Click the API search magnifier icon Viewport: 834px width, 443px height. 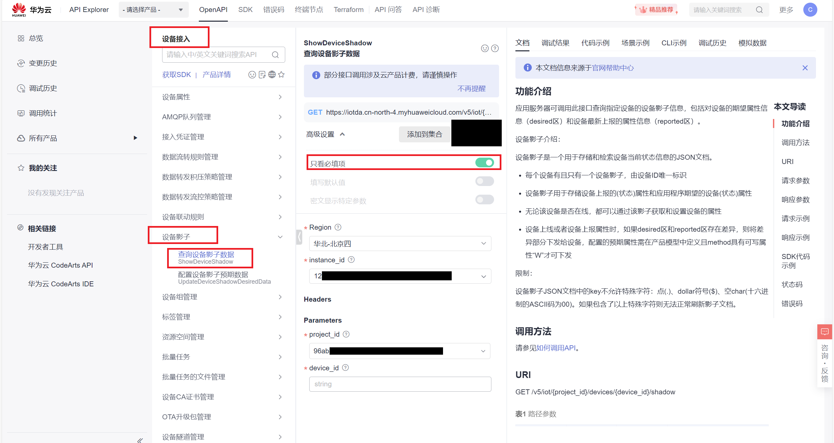click(275, 55)
